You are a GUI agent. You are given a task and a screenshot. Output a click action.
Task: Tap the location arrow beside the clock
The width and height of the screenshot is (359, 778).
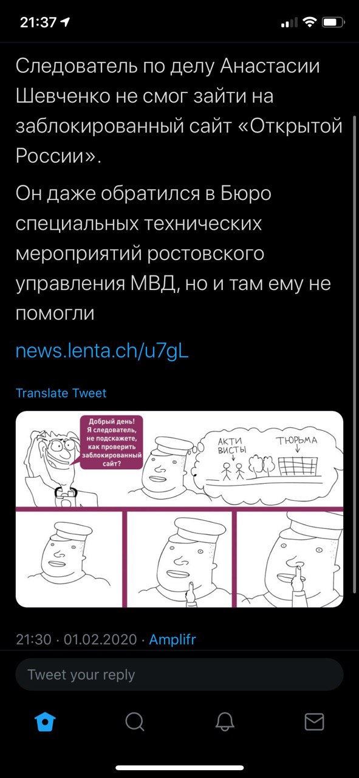tap(65, 22)
